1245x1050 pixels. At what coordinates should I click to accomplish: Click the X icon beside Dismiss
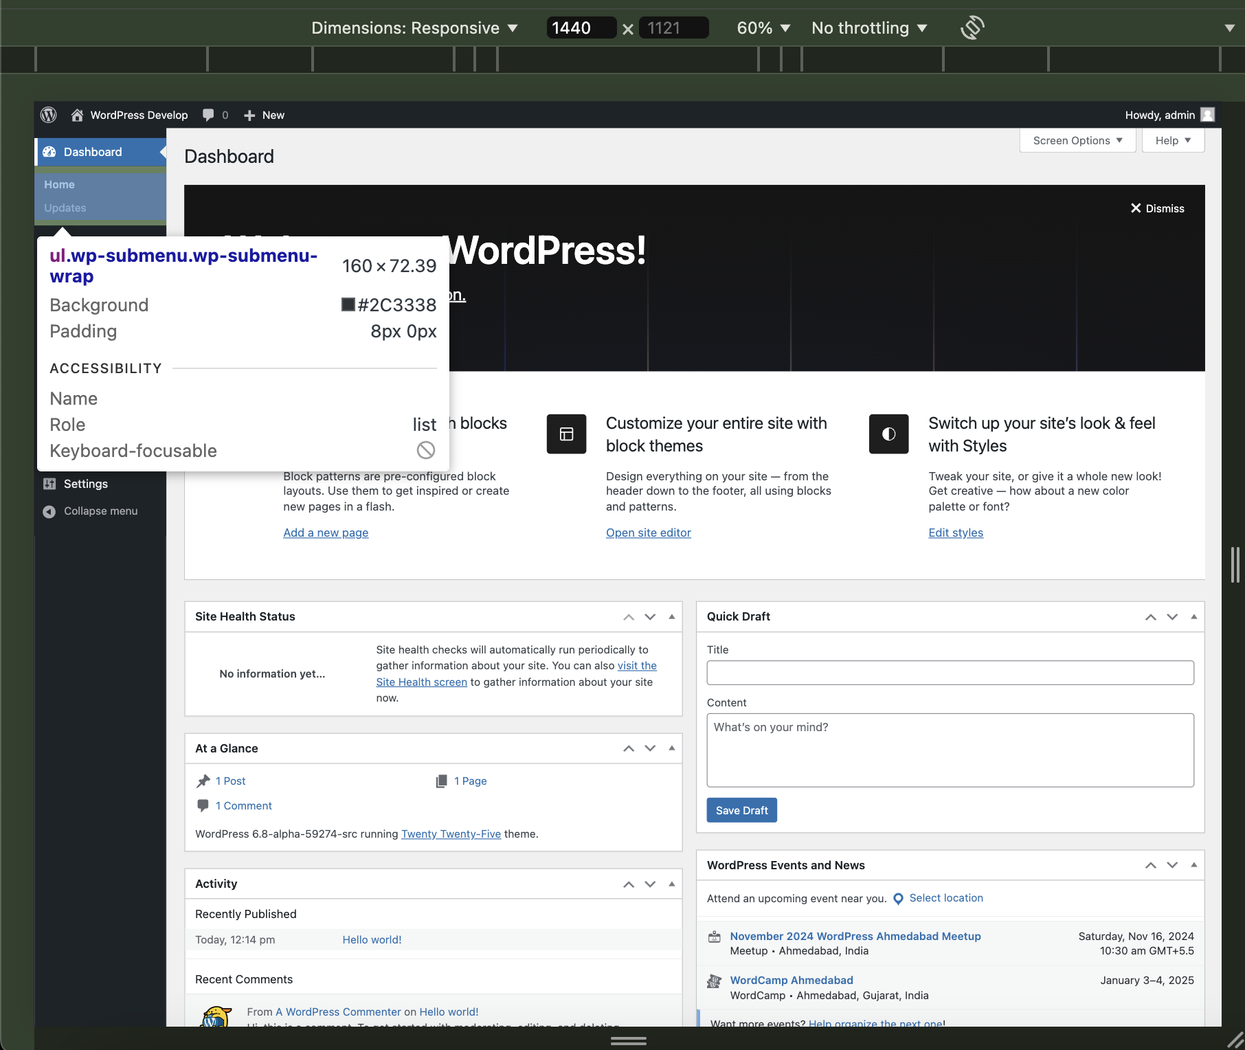(1136, 208)
